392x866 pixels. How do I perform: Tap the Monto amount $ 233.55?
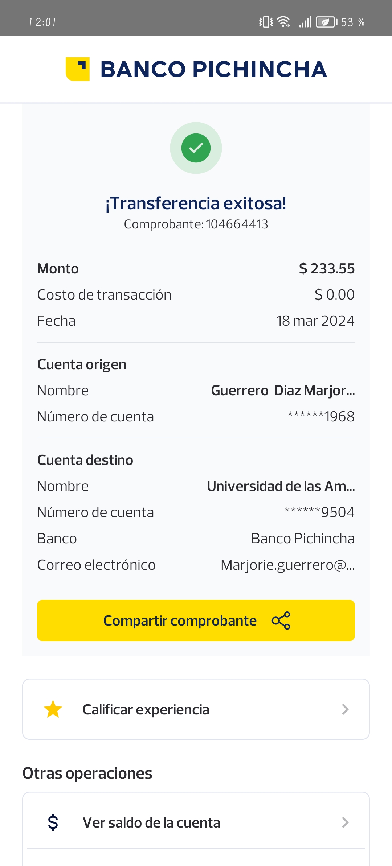click(x=327, y=269)
